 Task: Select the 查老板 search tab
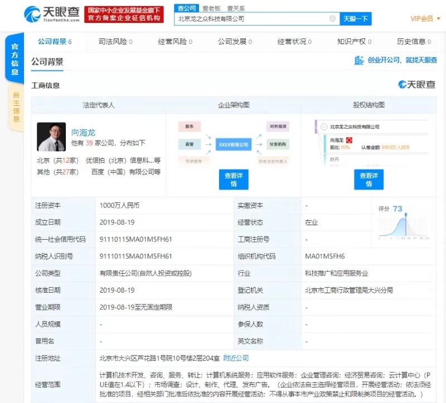coord(211,8)
